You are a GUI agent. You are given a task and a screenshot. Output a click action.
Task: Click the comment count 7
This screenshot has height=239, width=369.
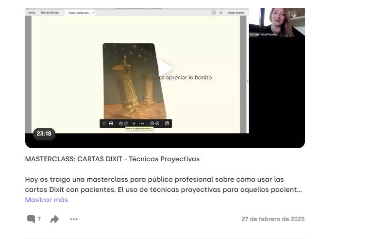click(x=39, y=219)
